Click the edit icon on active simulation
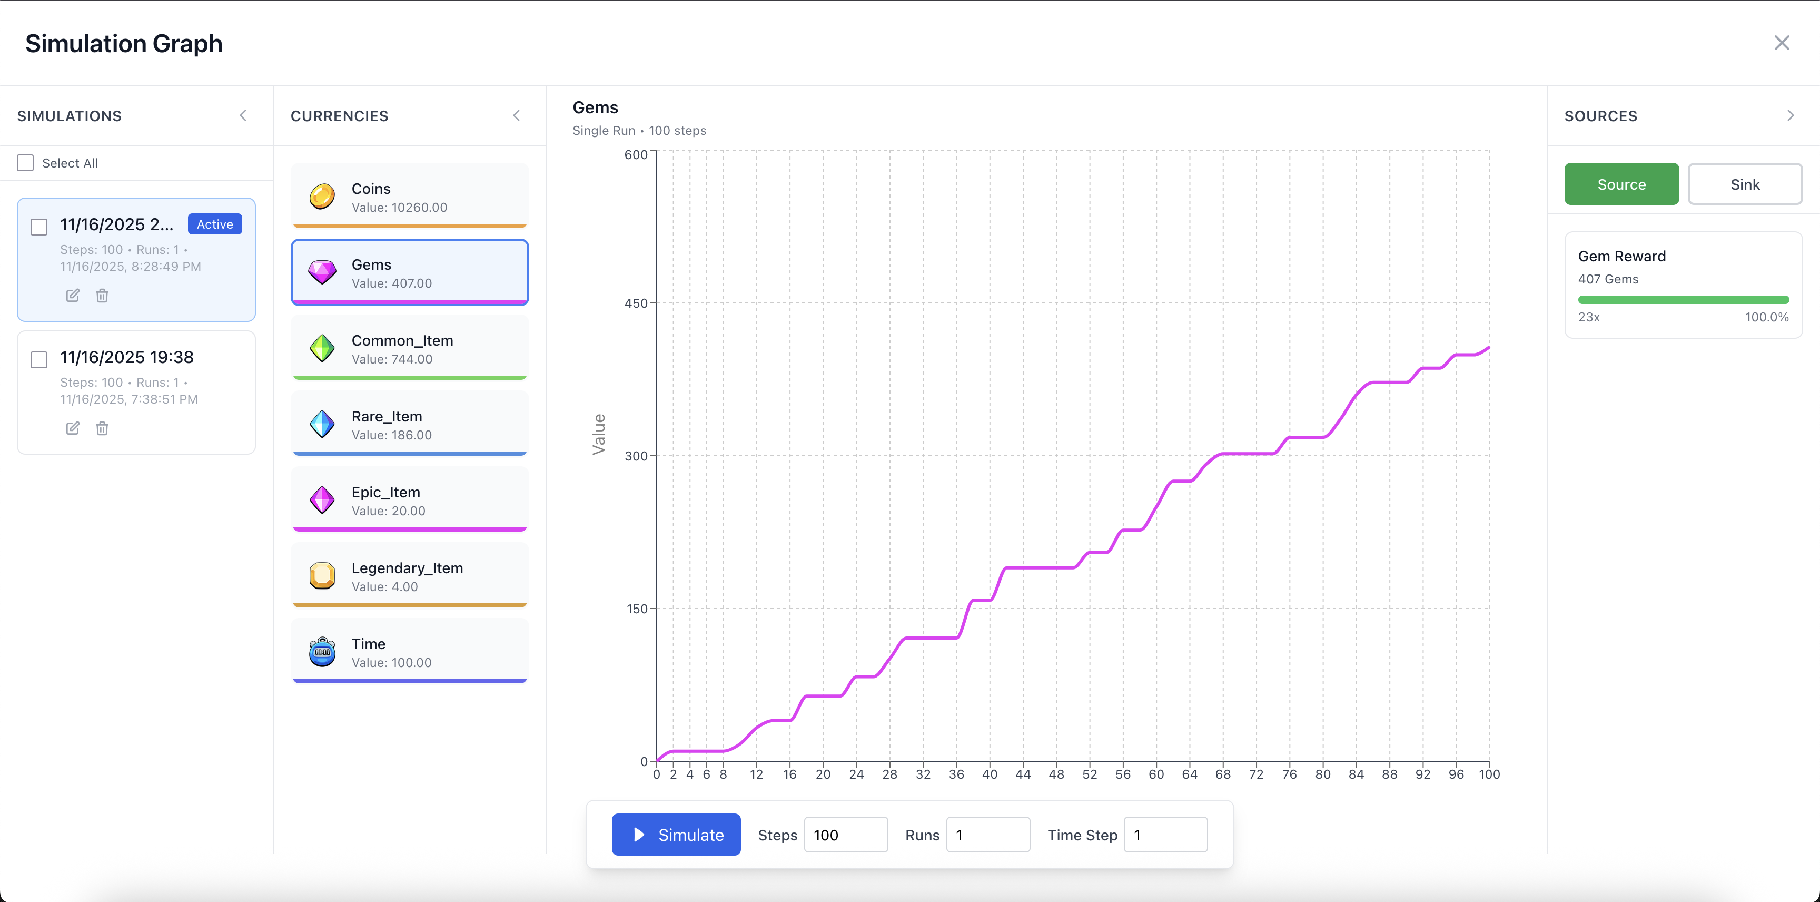The height and width of the screenshot is (902, 1820). (73, 296)
